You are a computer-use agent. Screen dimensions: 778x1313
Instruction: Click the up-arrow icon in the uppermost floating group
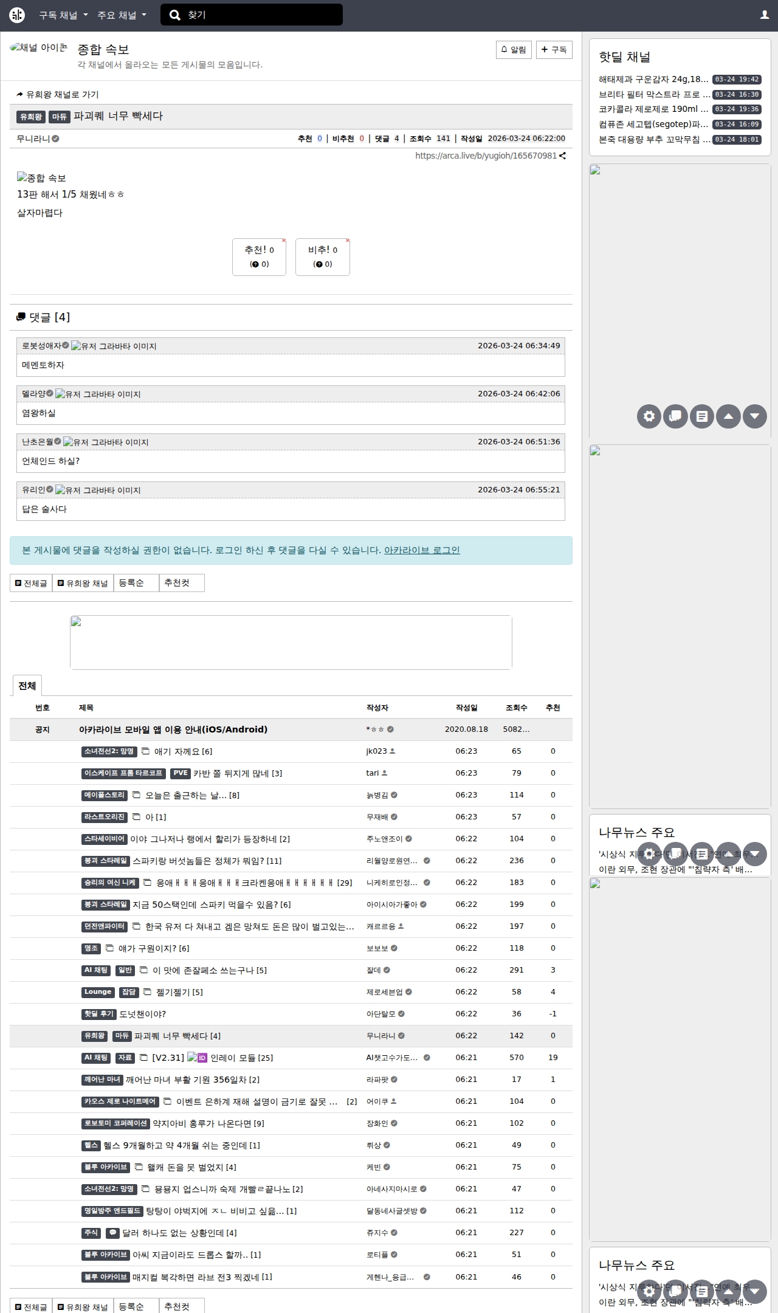coord(728,416)
